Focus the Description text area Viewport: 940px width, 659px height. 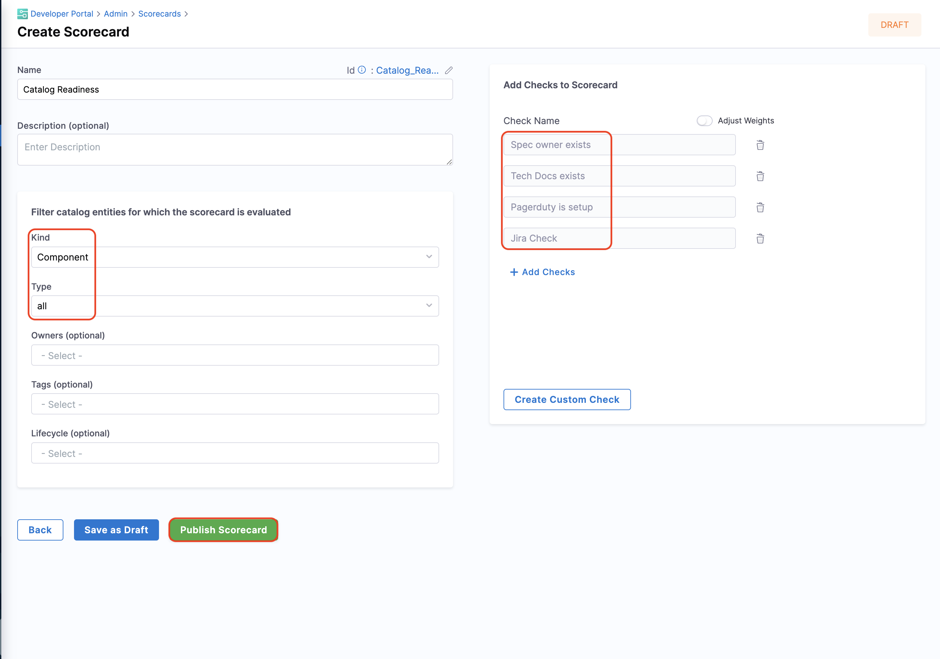[235, 149]
